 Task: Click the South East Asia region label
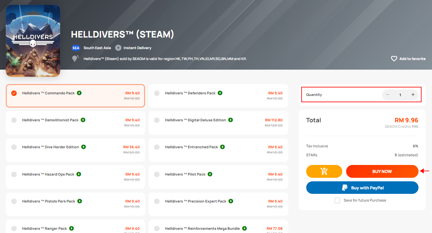(97, 48)
